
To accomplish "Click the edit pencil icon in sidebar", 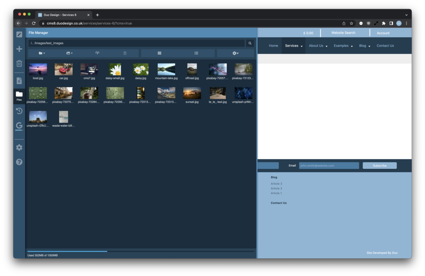I will (x=19, y=35).
